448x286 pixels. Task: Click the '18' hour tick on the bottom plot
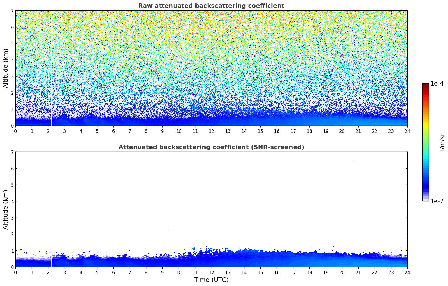click(309, 272)
